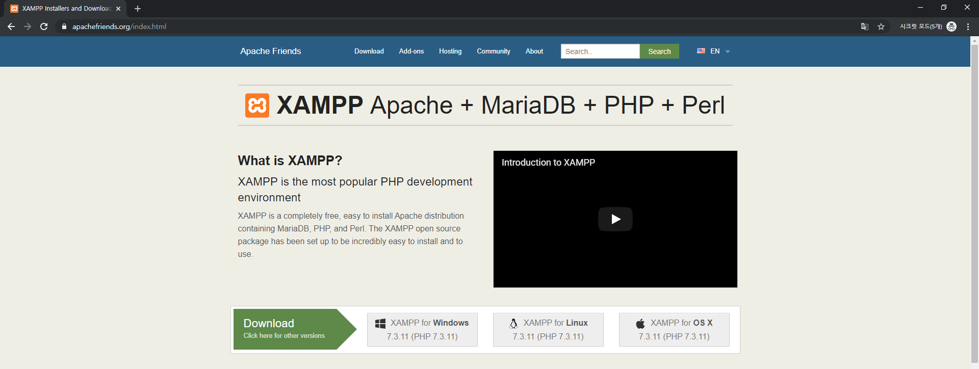This screenshot has width=979, height=369.
Task: Click the scrollbar up arrow
Action: (x=974, y=40)
